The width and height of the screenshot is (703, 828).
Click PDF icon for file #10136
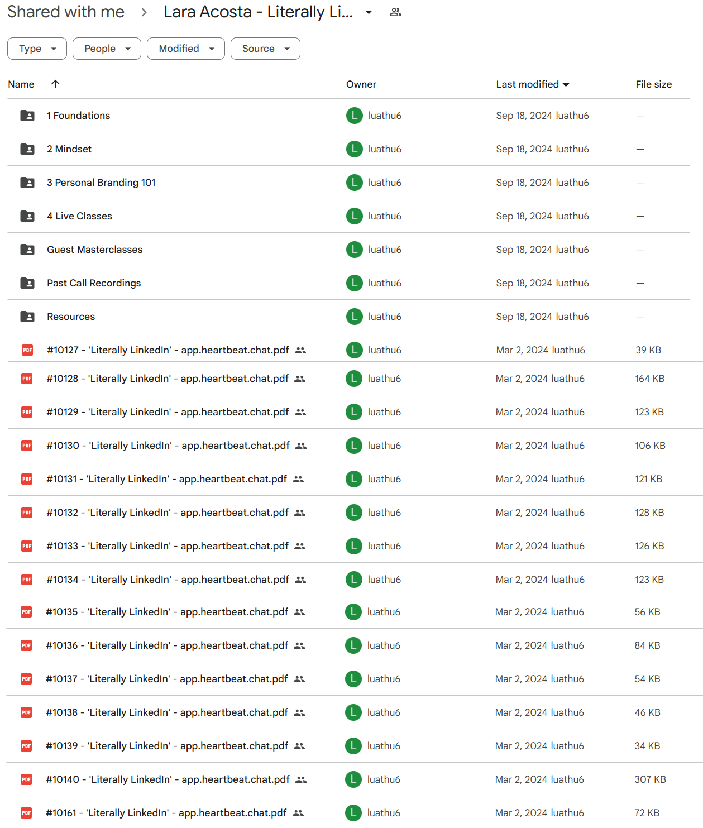click(26, 645)
